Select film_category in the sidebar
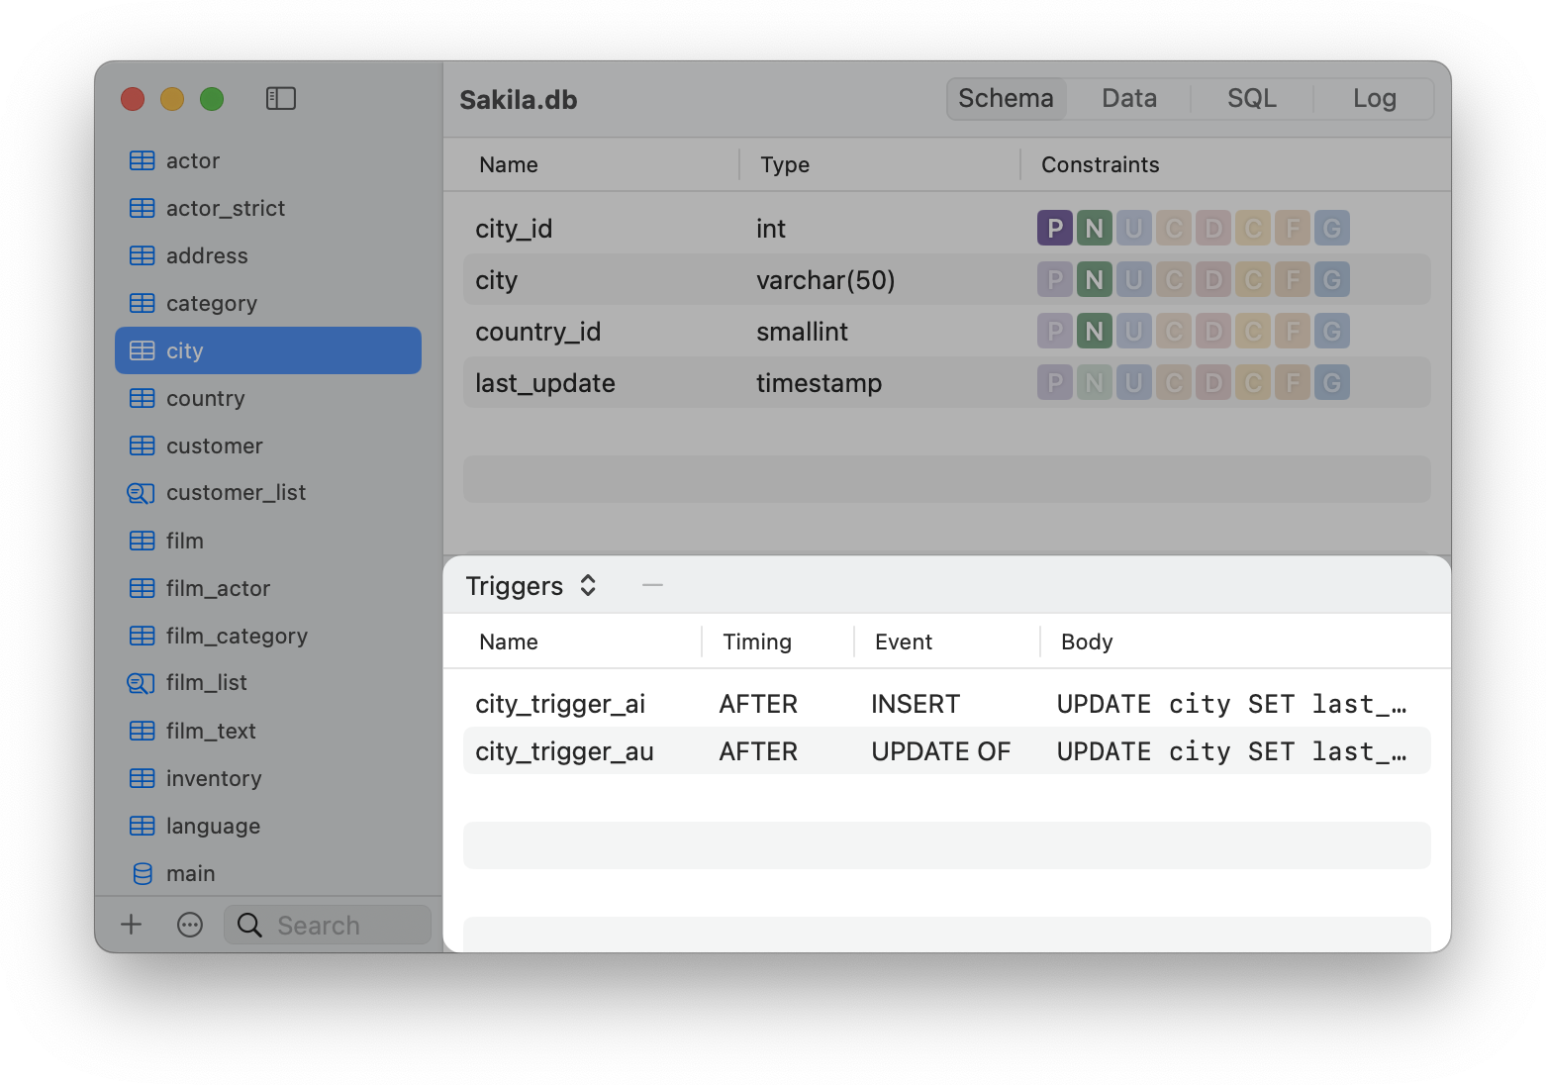This screenshot has height=1085, width=1546. 268,636
